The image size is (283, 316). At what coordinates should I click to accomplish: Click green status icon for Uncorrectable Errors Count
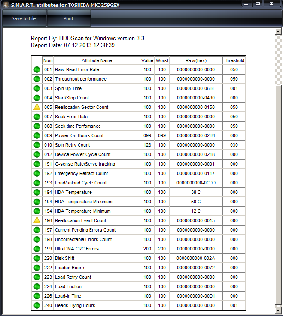tap(37, 239)
